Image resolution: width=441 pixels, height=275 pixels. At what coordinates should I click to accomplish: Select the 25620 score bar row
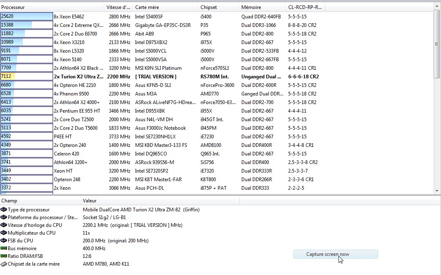[27, 16]
